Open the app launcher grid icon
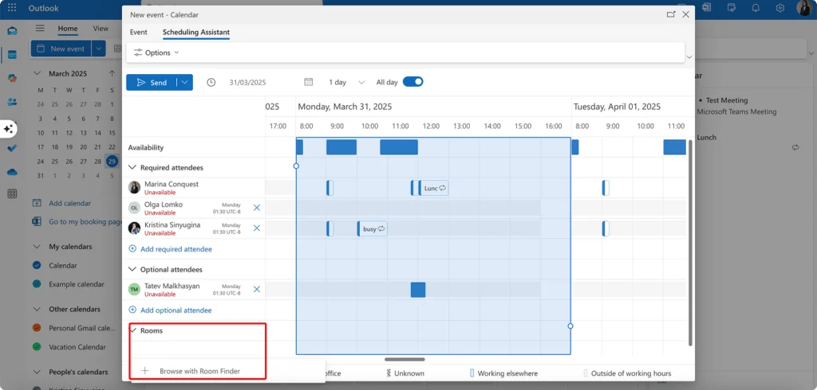This screenshot has width=817, height=390. (x=11, y=8)
